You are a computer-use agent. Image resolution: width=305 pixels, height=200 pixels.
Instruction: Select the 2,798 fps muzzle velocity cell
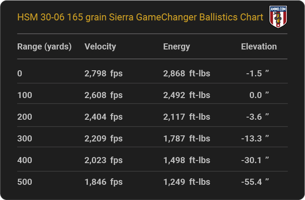coord(104,73)
